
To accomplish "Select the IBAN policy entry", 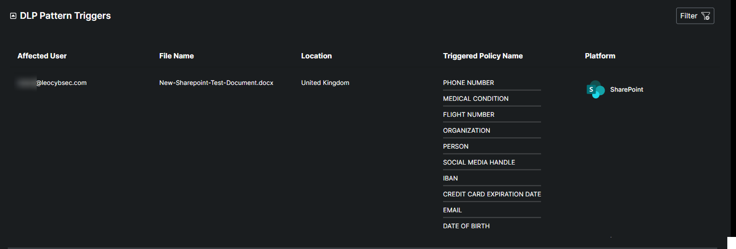I will (x=450, y=179).
